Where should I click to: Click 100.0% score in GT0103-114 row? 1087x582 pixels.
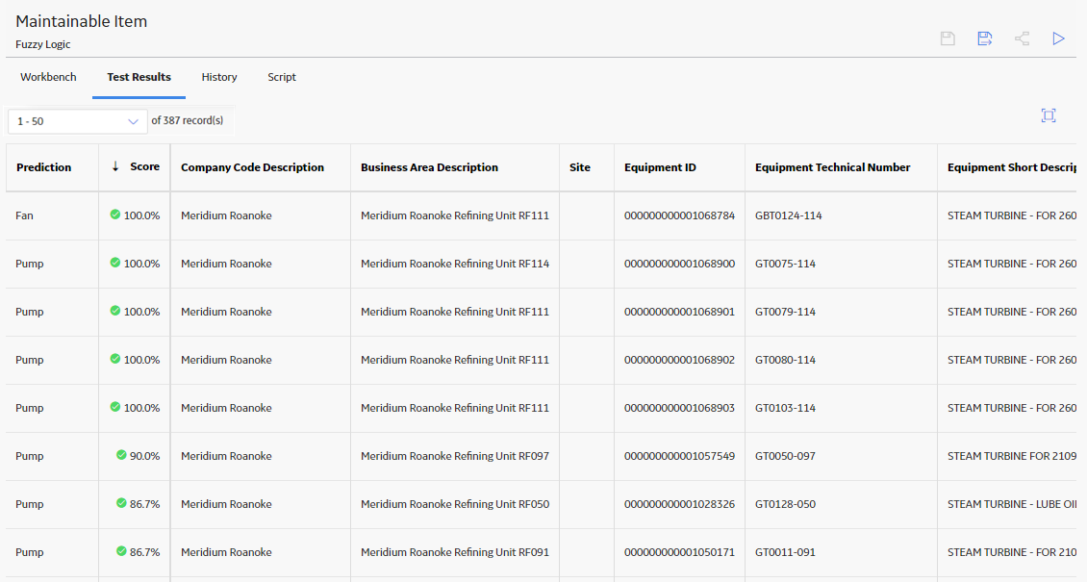tap(141, 408)
